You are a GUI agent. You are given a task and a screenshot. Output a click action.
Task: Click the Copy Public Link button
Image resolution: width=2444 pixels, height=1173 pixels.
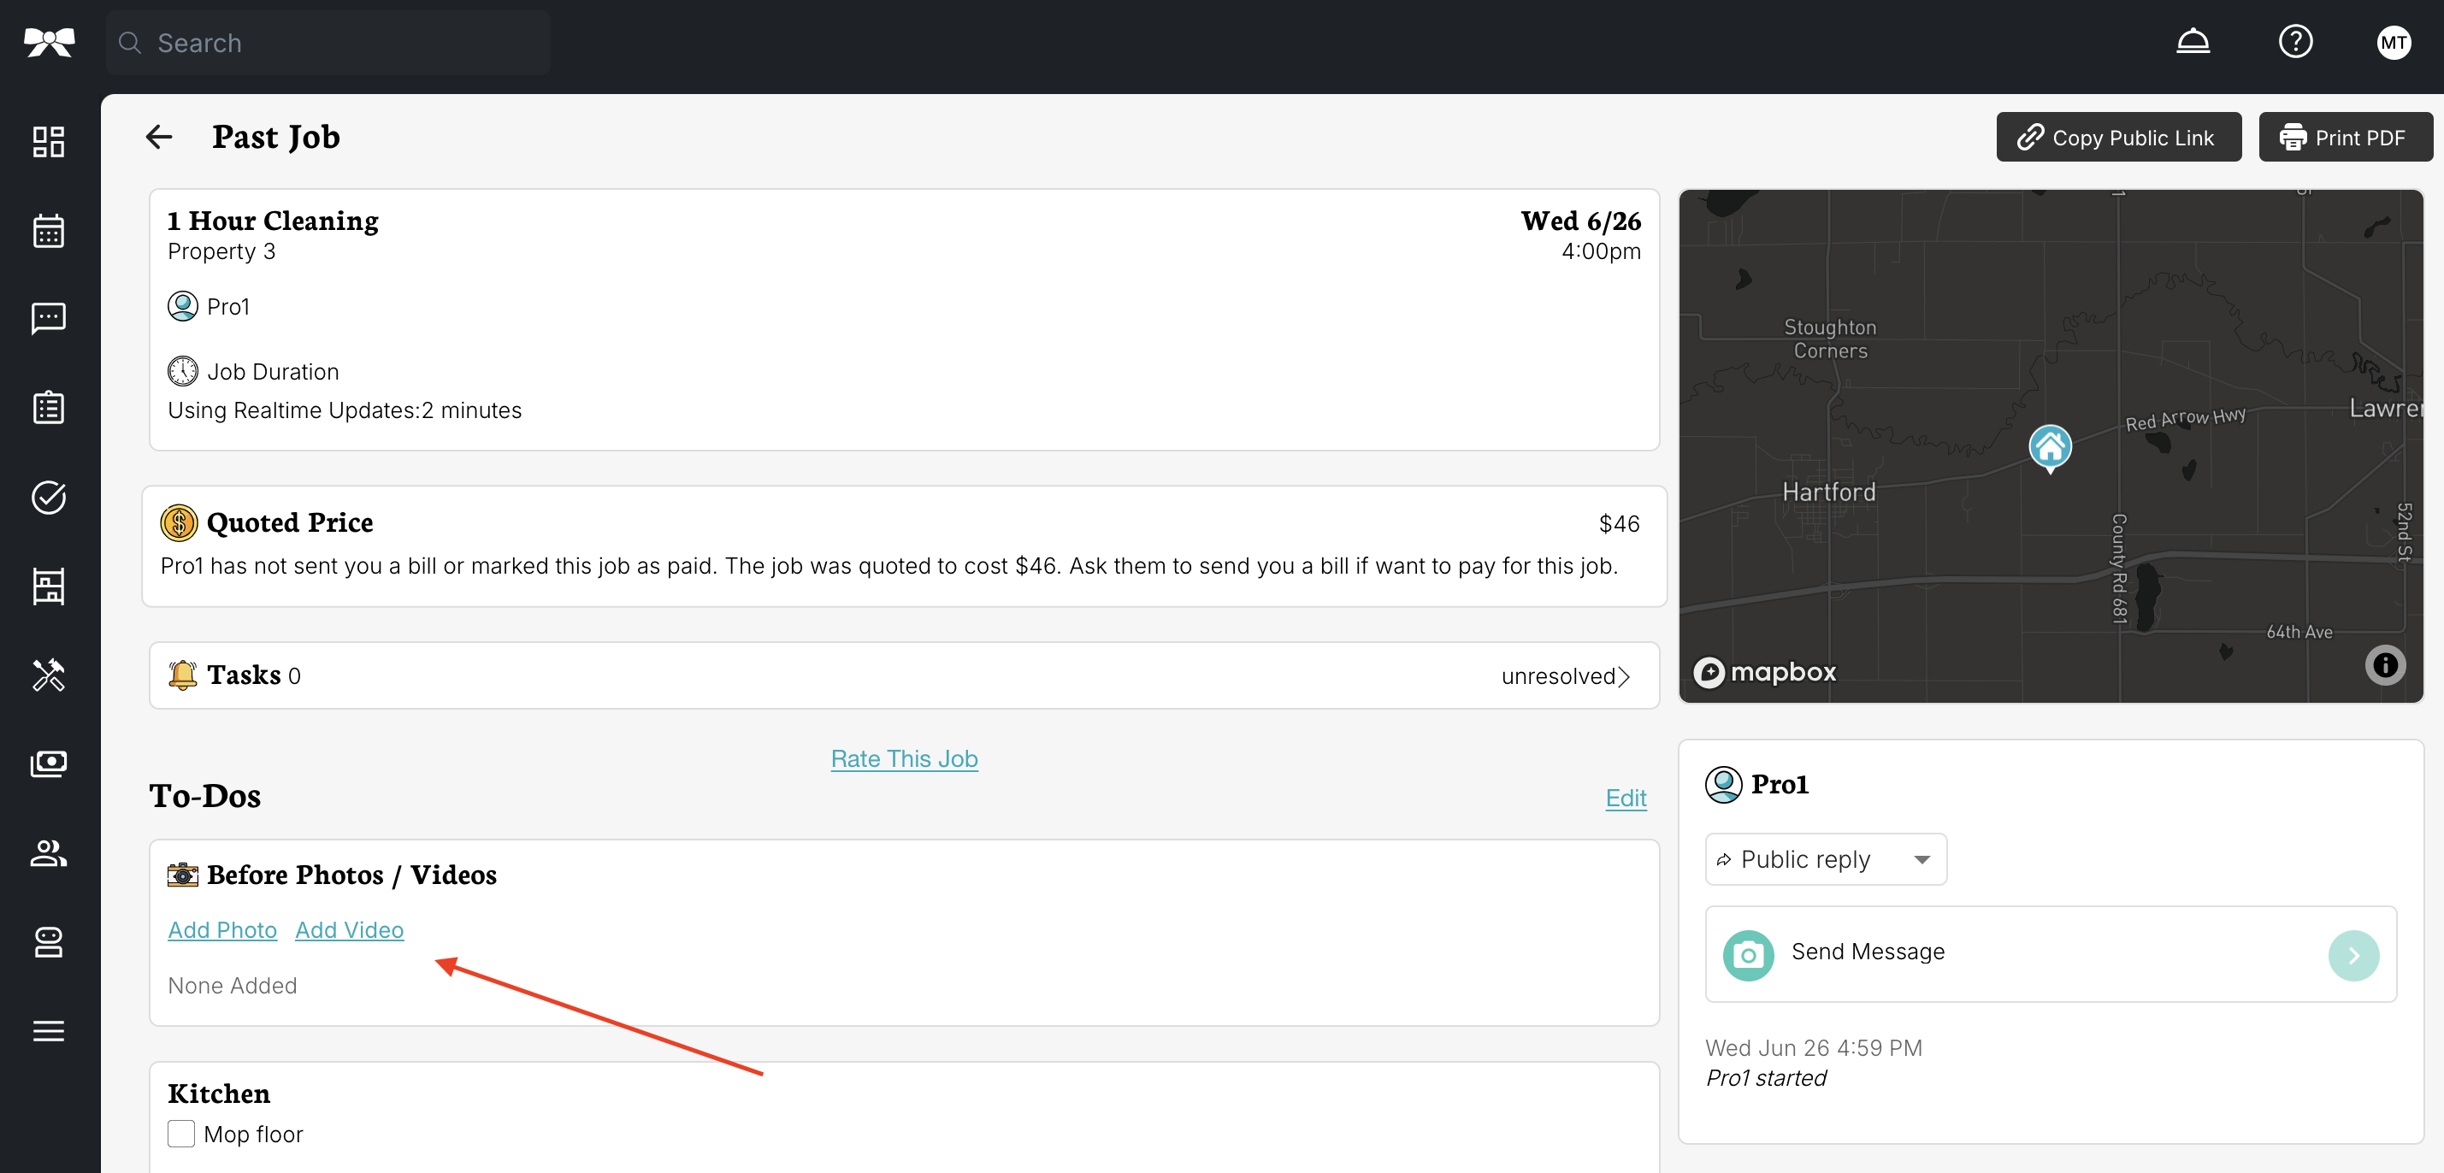2117,138
